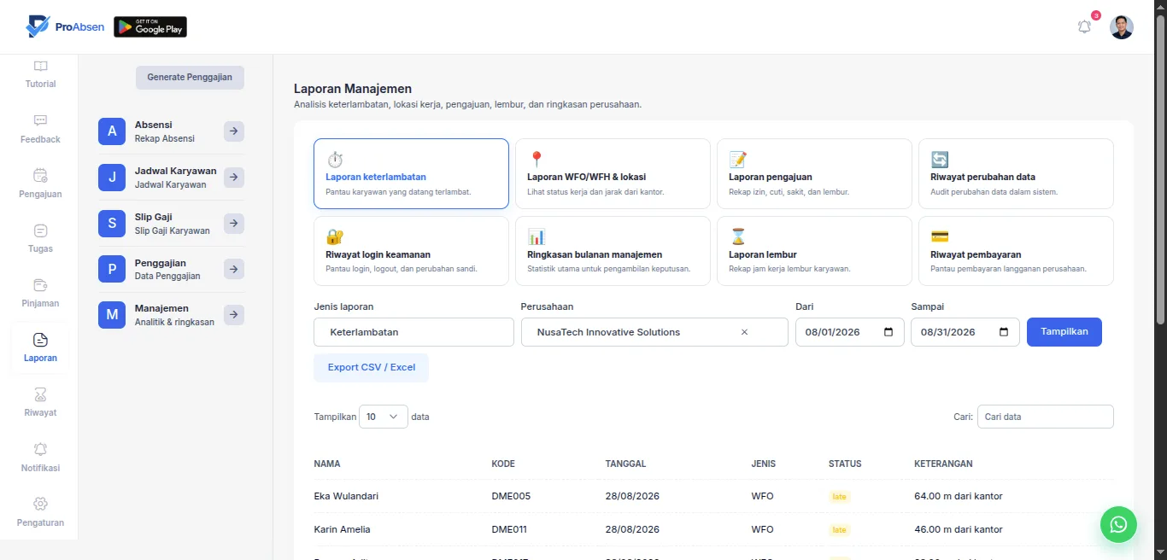1167x560 pixels.
Task: Click the Tampilkan button
Action: [x=1064, y=332]
